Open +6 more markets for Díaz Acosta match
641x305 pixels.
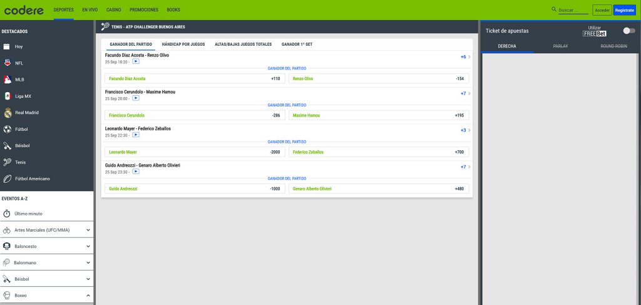coord(465,57)
